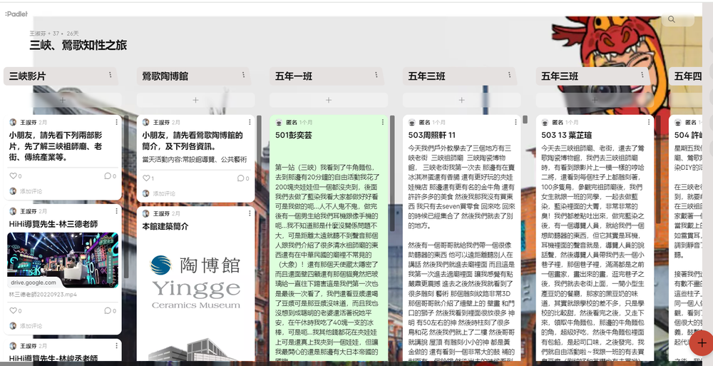Screen dimensions: 713x366
Task: Like the 小朋友，請先看下列兩部影片 post
Action: pyautogui.click(x=13, y=176)
